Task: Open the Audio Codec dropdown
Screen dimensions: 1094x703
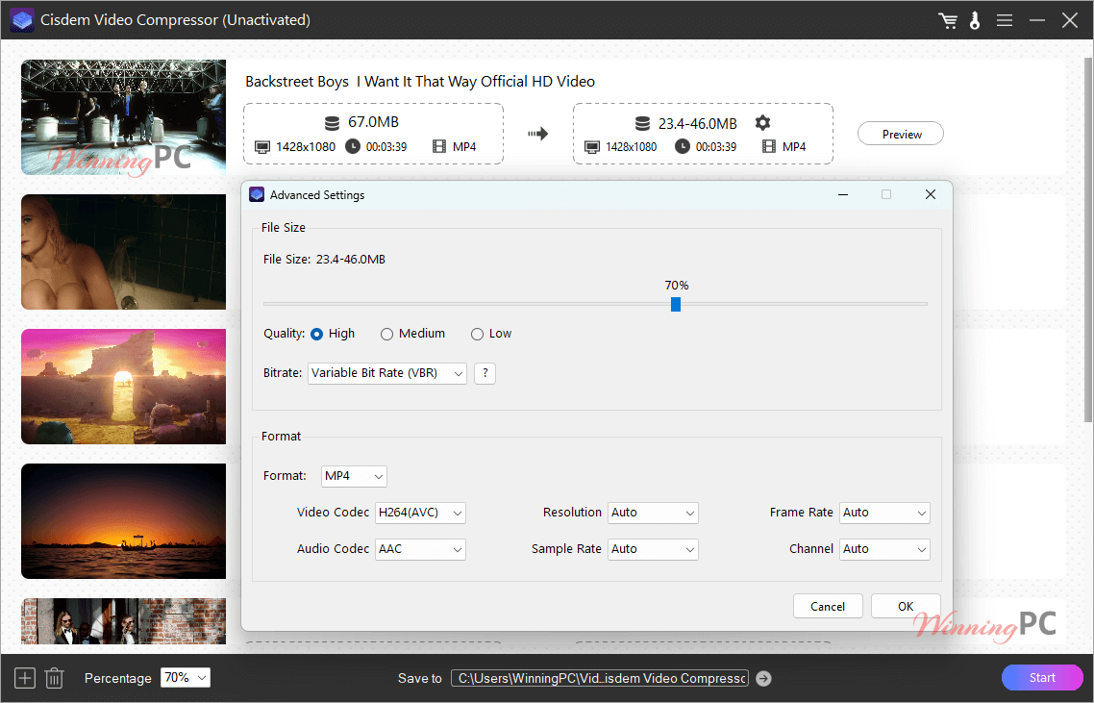Action: click(x=420, y=549)
